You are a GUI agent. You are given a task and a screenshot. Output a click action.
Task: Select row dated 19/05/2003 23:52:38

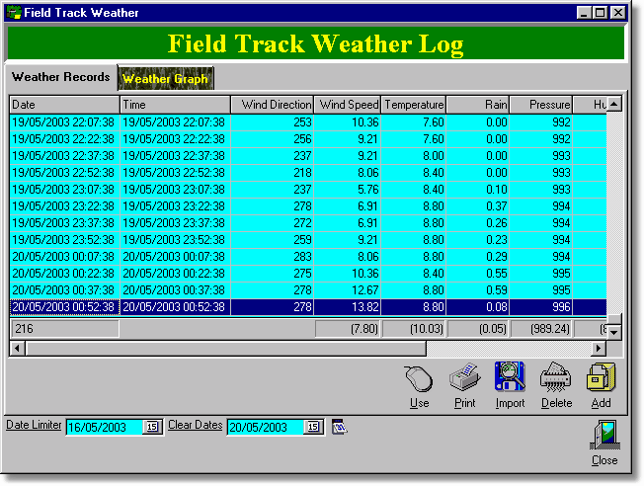point(308,240)
